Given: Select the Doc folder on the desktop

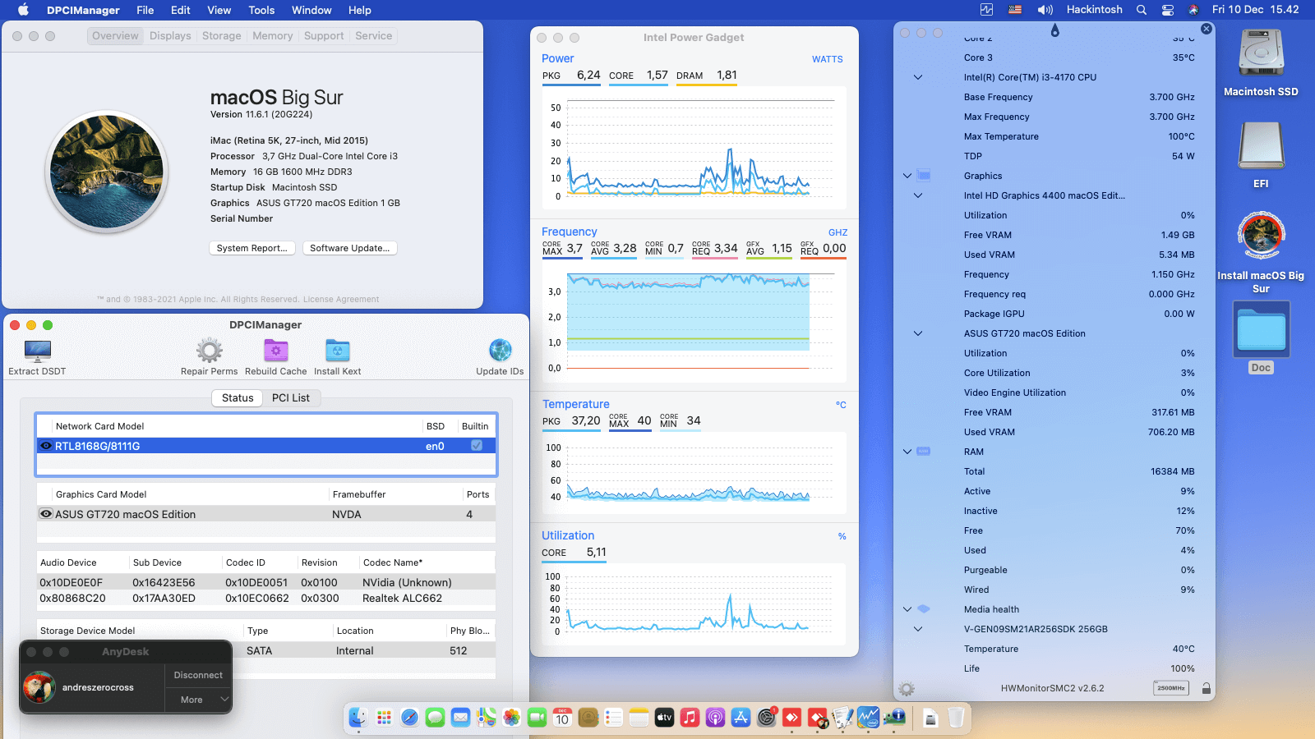Looking at the screenshot, I should click(x=1262, y=338).
